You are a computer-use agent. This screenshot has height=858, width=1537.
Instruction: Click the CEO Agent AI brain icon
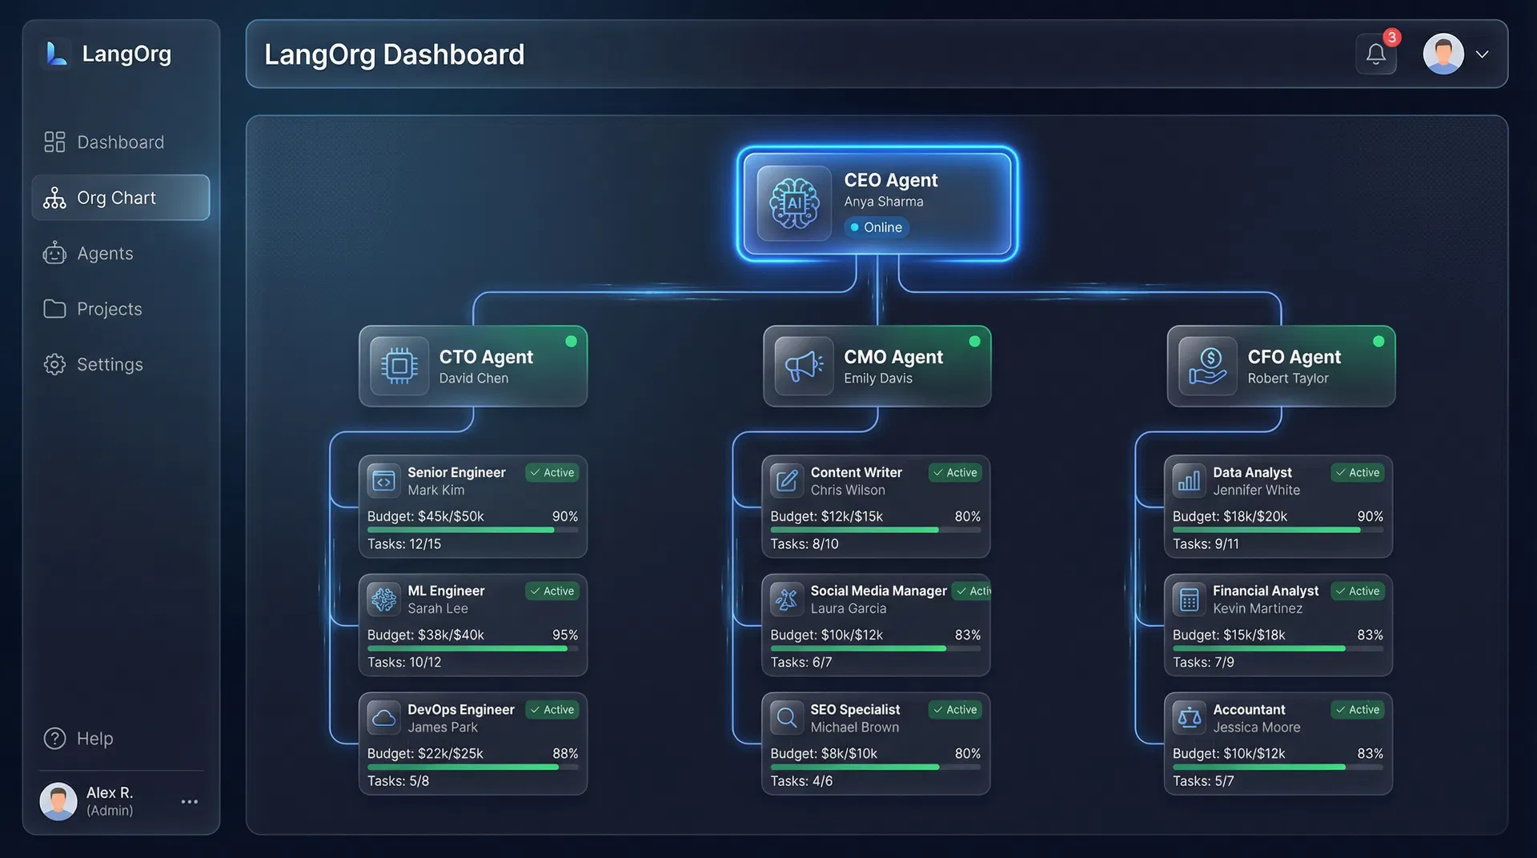(x=793, y=203)
